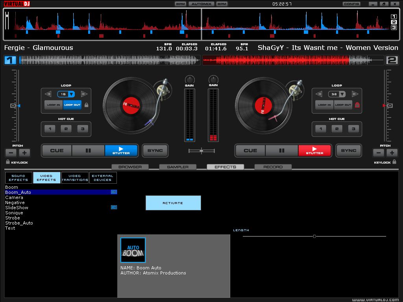Click right deck hot cue 3

point(353,129)
